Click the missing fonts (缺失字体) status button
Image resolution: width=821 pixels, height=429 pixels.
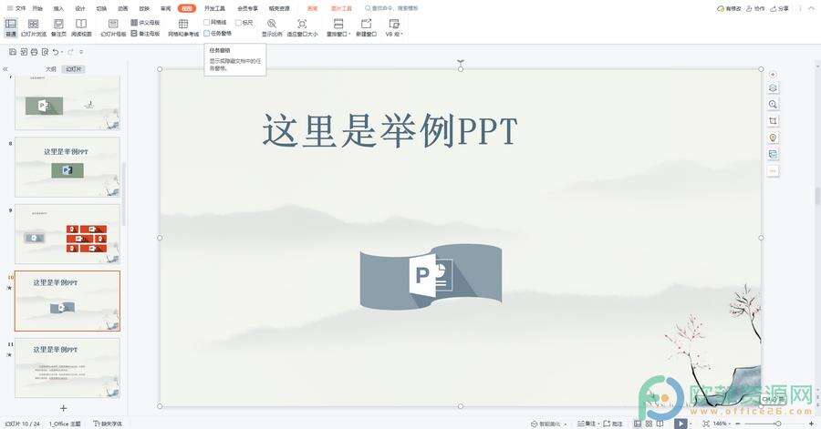(x=108, y=424)
